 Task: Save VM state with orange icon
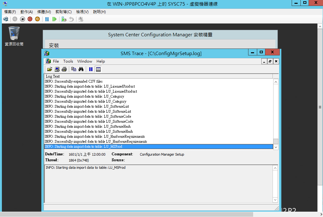[x=37, y=19]
